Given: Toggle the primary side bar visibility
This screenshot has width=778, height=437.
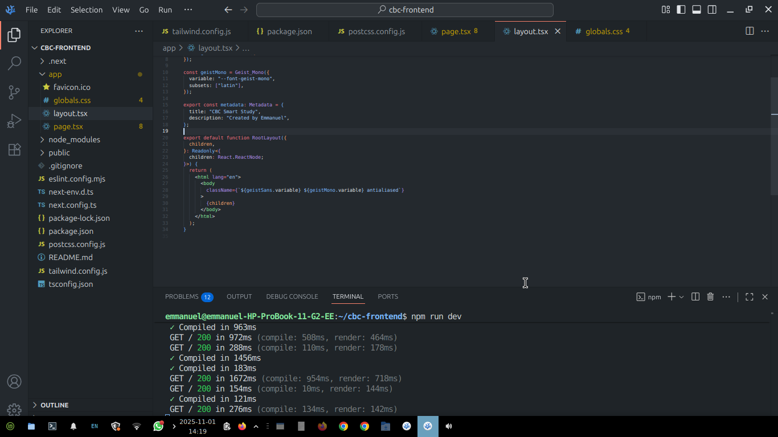Looking at the screenshot, I should tap(681, 10).
